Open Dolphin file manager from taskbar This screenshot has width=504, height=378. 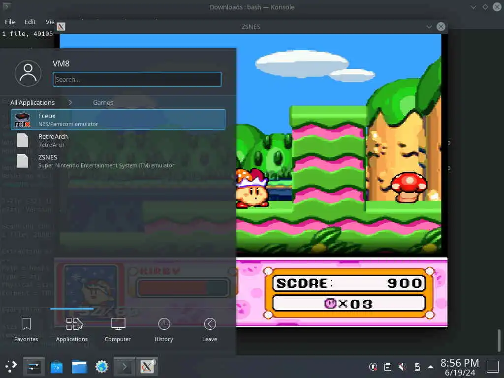79,367
